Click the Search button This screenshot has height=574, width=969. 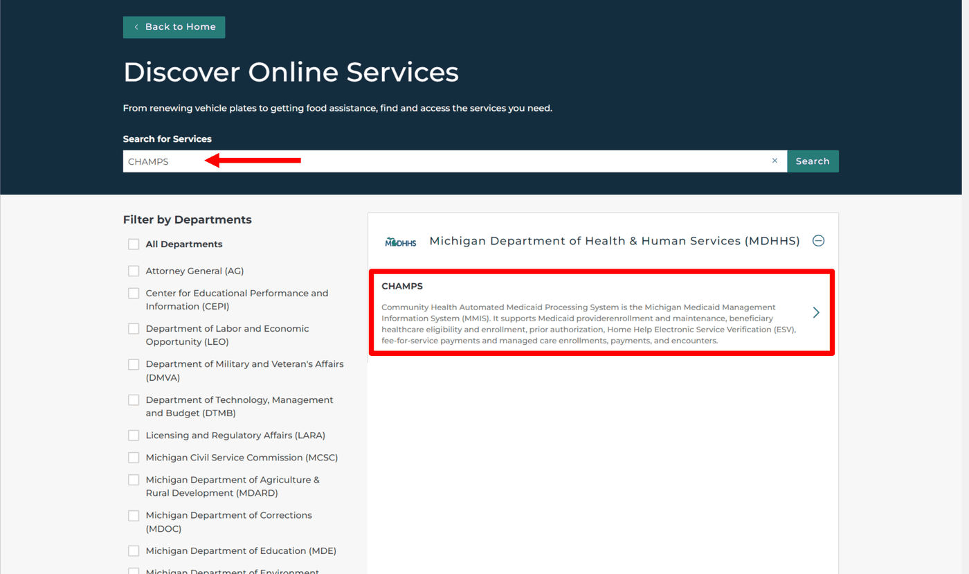tap(813, 161)
